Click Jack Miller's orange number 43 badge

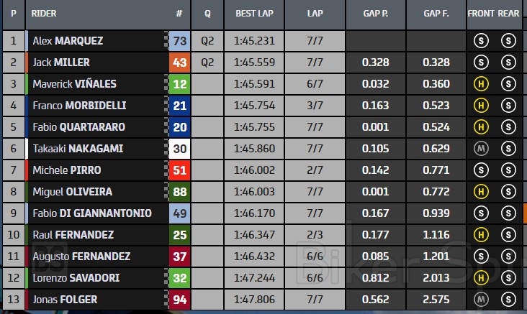pos(180,63)
